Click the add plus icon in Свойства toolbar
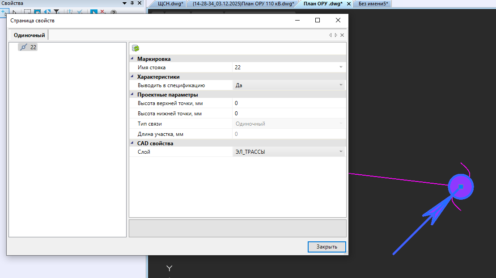 [3, 12]
